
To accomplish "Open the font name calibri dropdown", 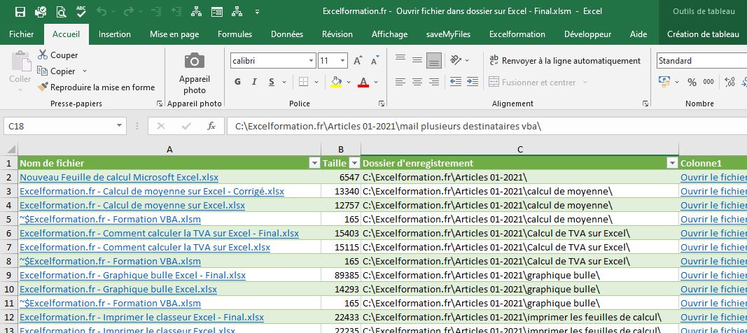I will pos(311,61).
